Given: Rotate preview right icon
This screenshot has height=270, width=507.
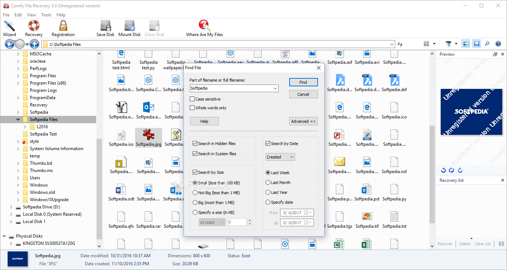Looking at the screenshot, I should (460, 170).
